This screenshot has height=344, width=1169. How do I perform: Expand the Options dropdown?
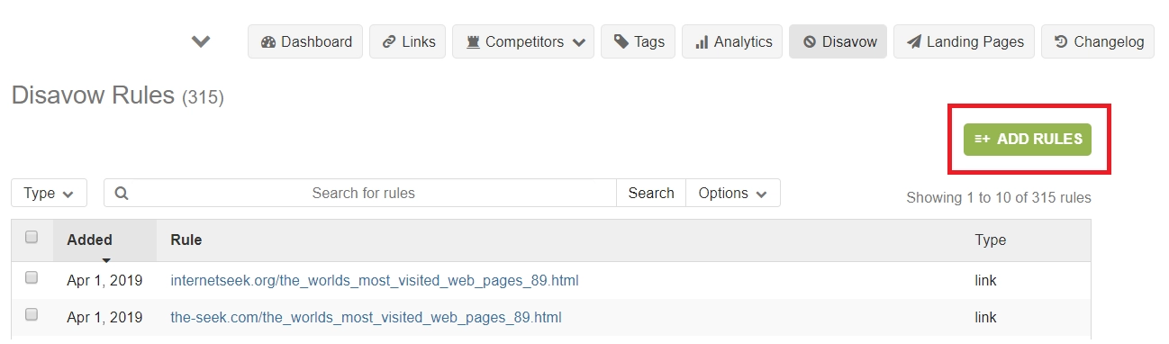tap(733, 193)
